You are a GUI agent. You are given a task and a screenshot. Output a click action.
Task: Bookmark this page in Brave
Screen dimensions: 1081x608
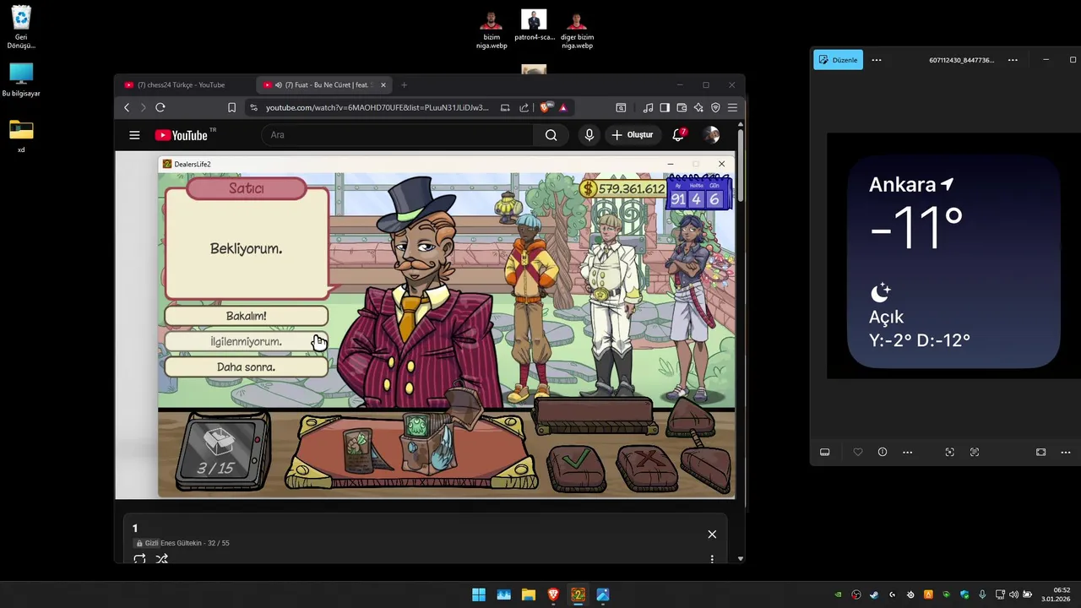pyautogui.click(x=231, y=107)
